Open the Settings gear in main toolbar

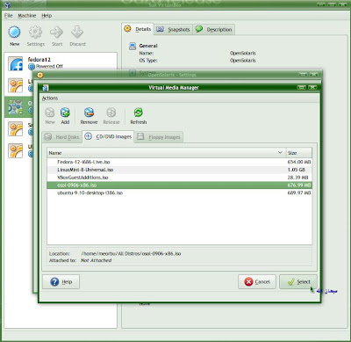(x=35, y=33)
